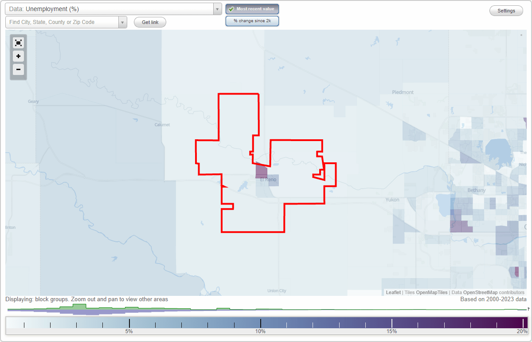Reset map to full extent using the crosshair icon
532x342 pixels.
pyautogui.click(x=18, y=43)
